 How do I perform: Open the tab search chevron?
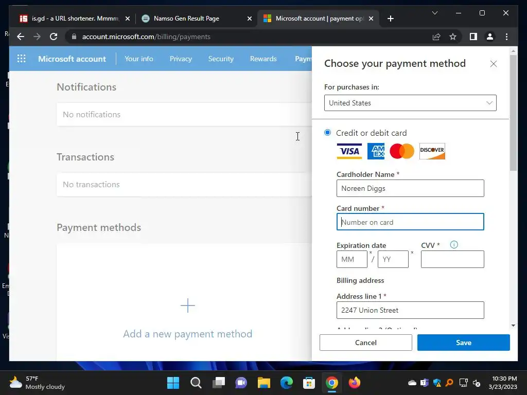coord(434,13)
